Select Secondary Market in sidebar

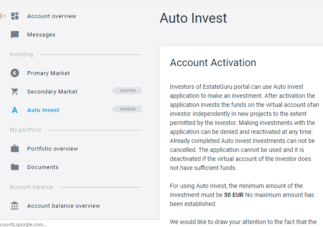click(52, 92)
